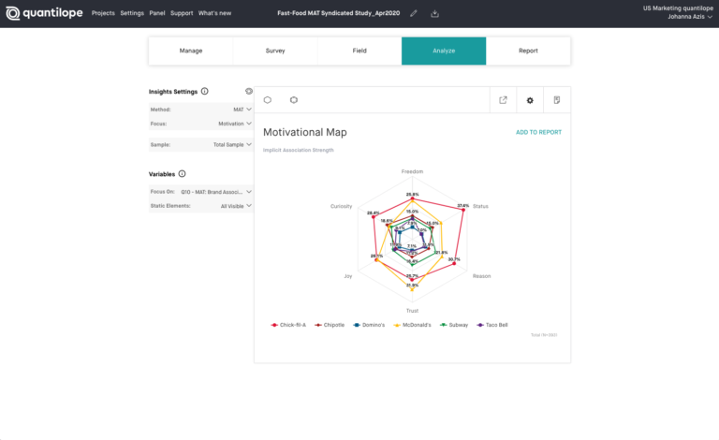Screen dimensions: 719x440
Task: Open What's new in top navigation
Action: click(215, 14)
